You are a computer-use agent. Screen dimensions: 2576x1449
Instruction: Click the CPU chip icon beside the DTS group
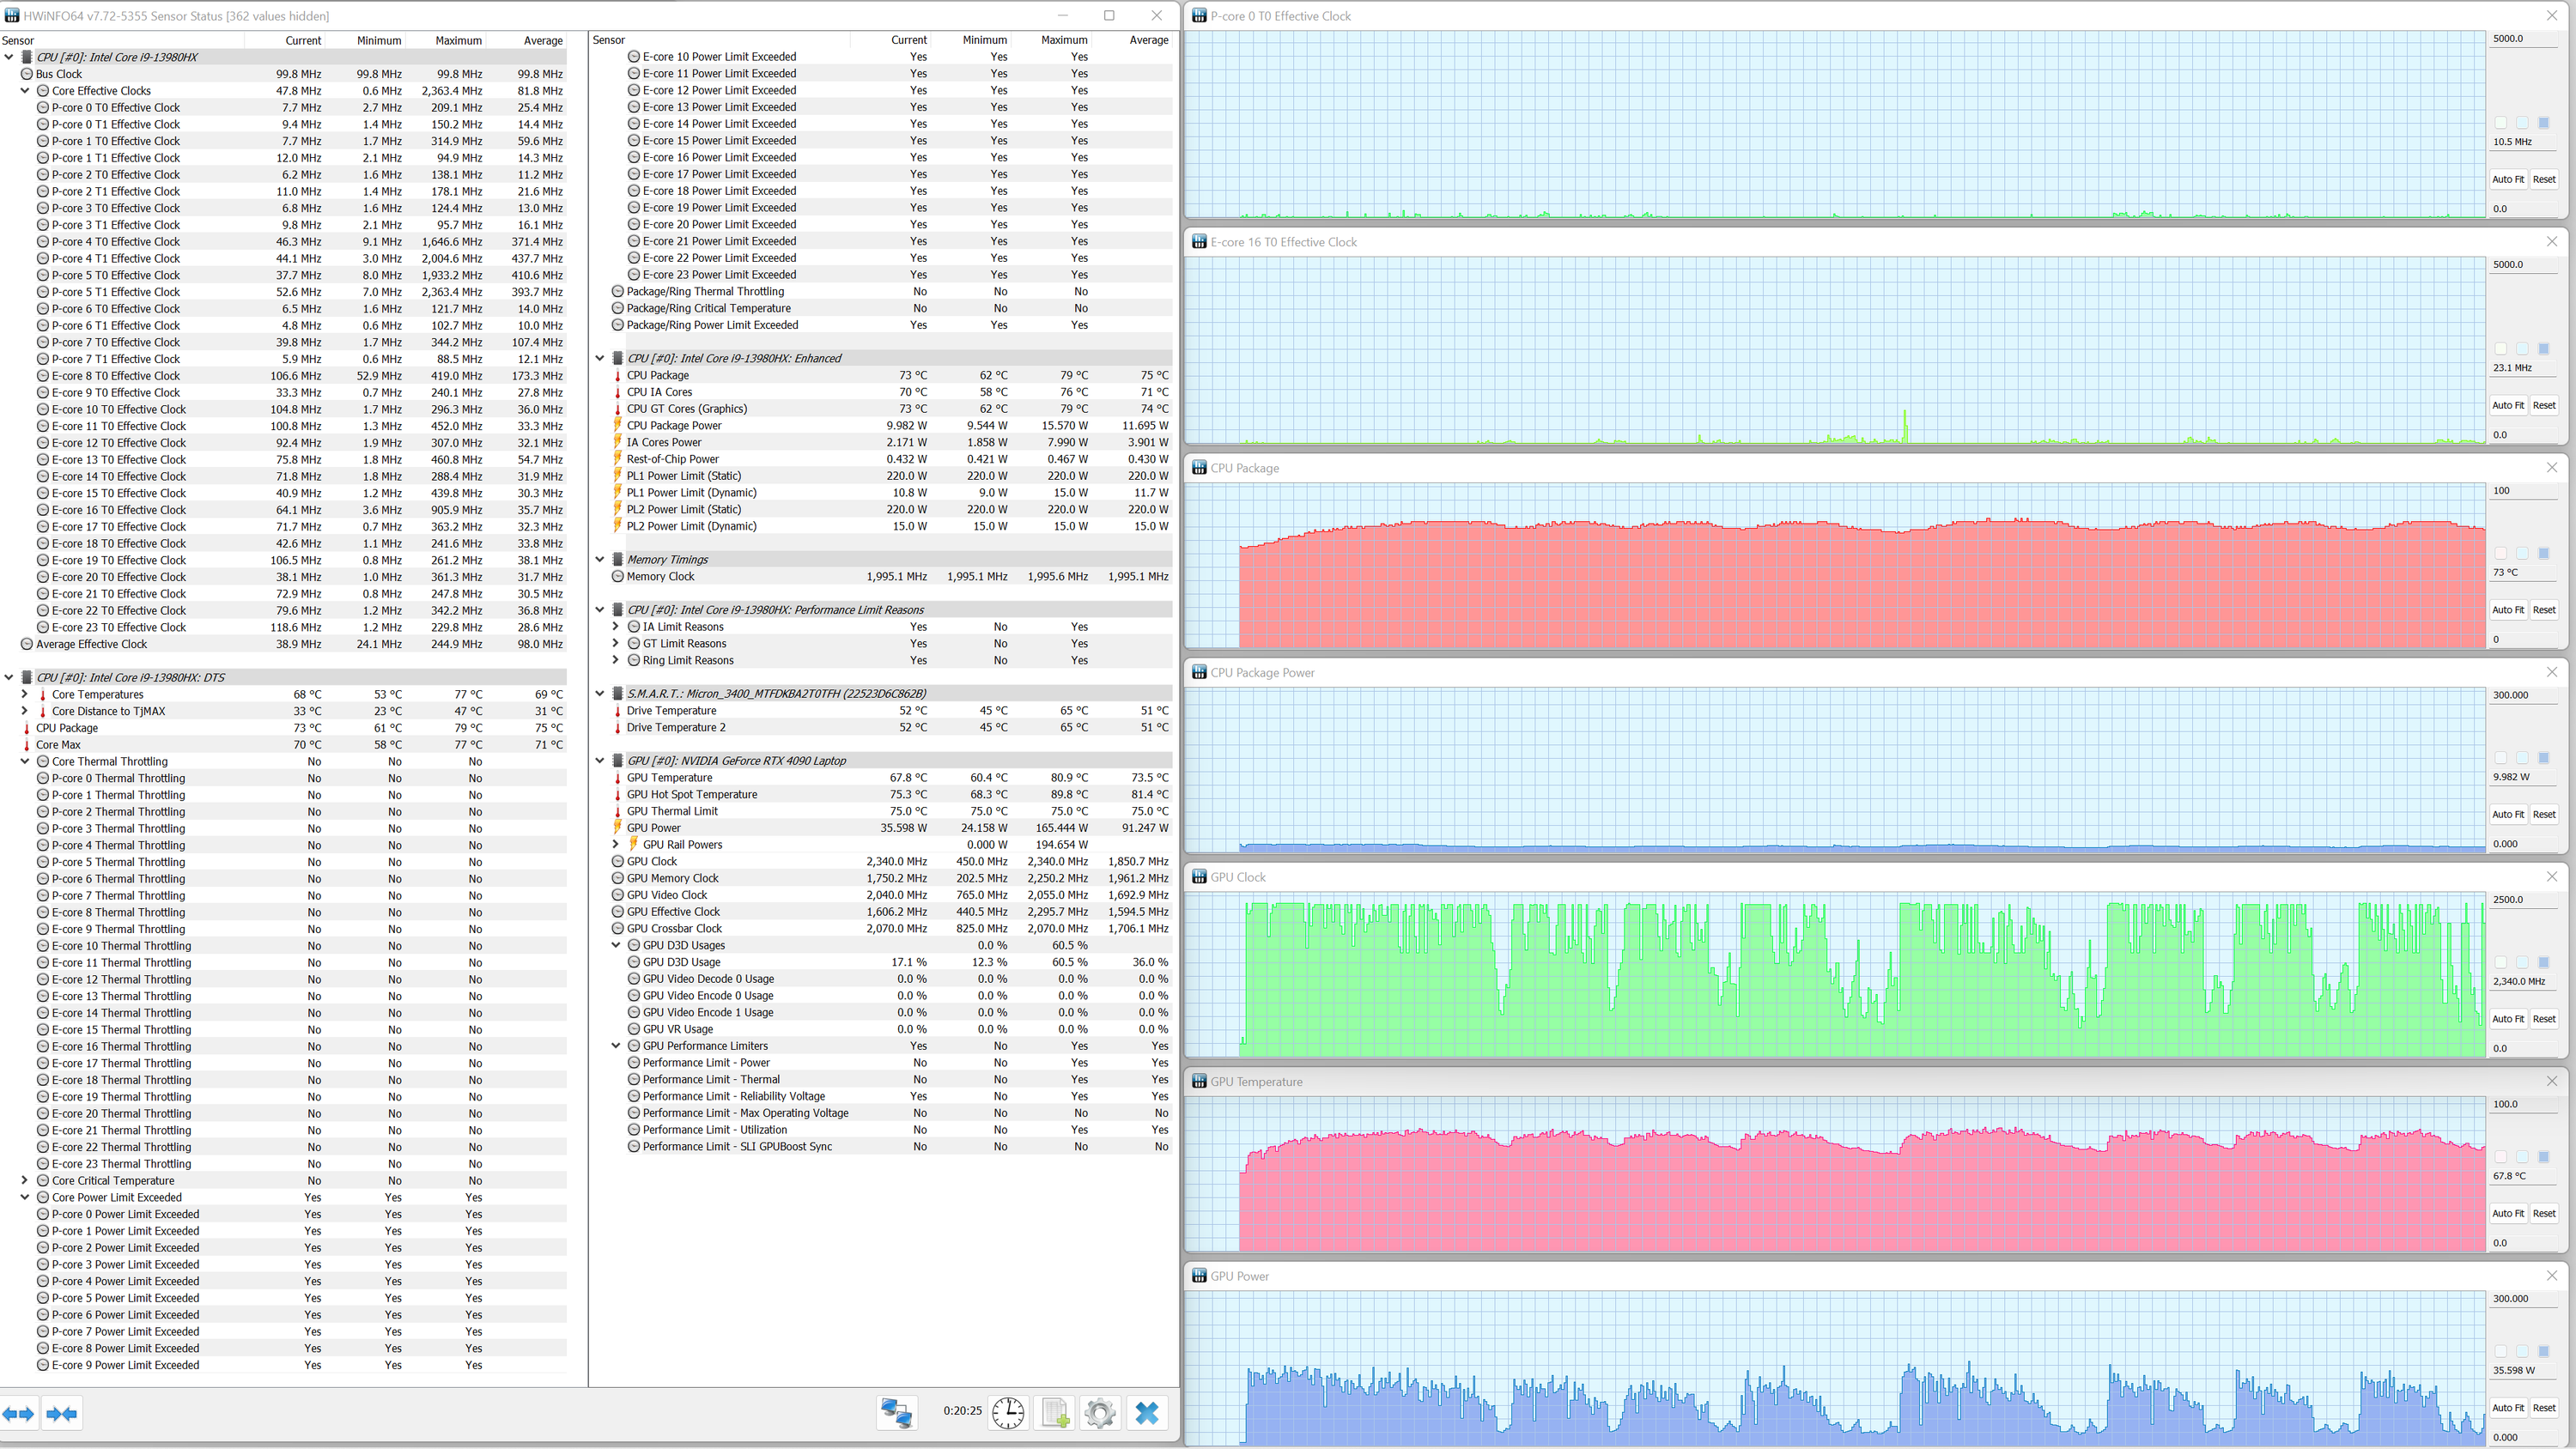(x=27, y=677)
